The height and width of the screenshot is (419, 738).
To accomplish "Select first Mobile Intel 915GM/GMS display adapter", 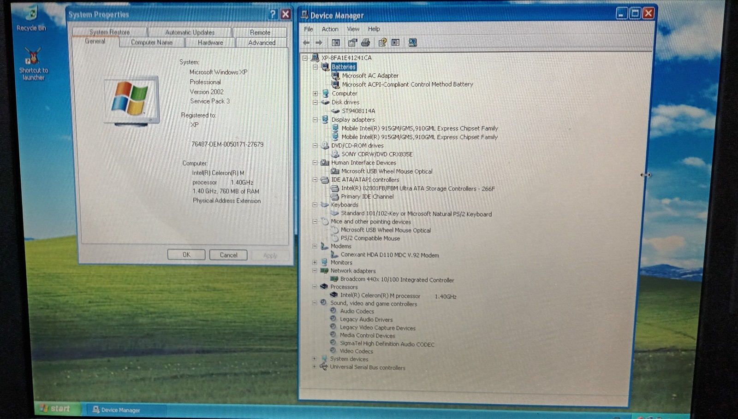I will 420,128.
